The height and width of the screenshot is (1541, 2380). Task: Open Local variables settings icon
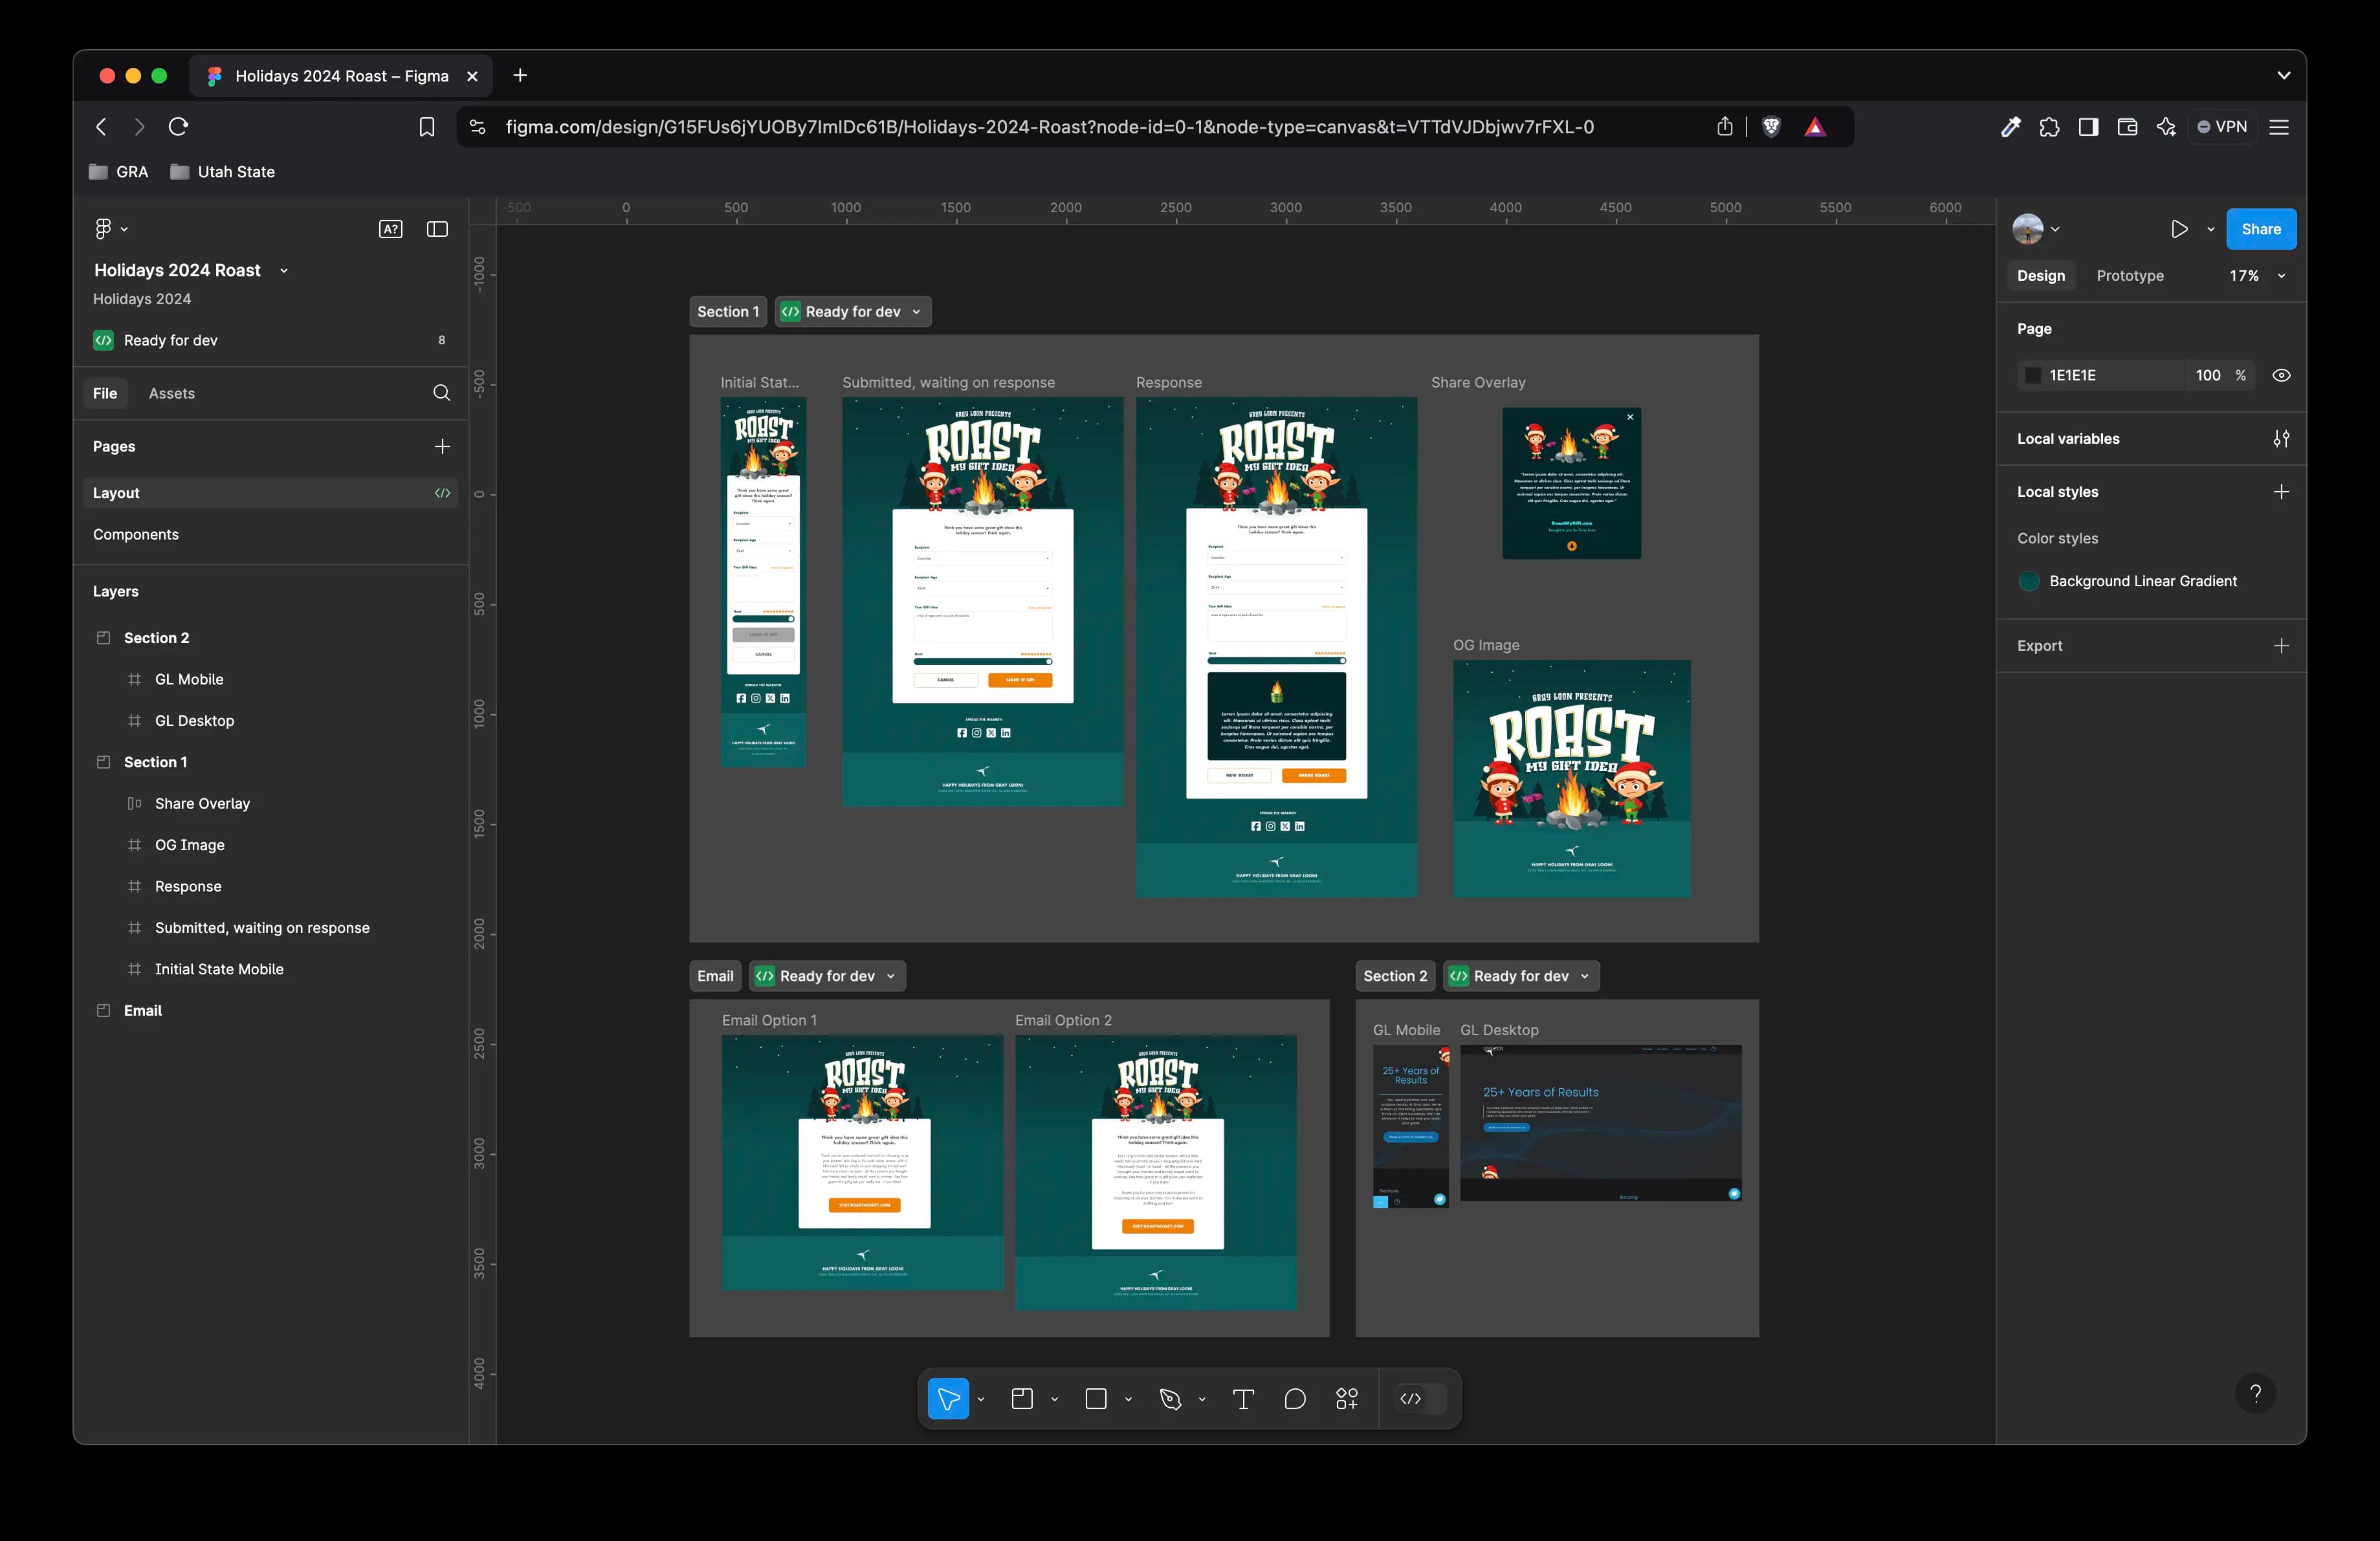coord(2281,439)
